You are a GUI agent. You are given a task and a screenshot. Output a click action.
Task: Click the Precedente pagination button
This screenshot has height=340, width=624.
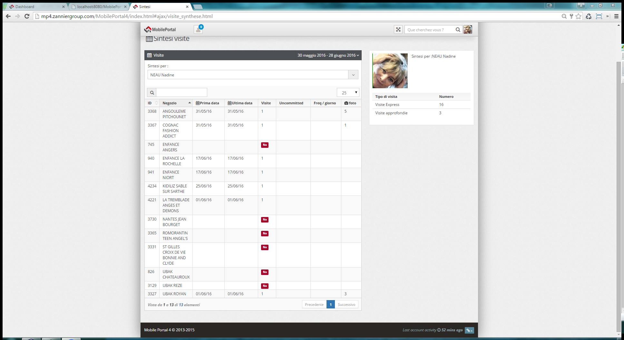coord(314,305)
